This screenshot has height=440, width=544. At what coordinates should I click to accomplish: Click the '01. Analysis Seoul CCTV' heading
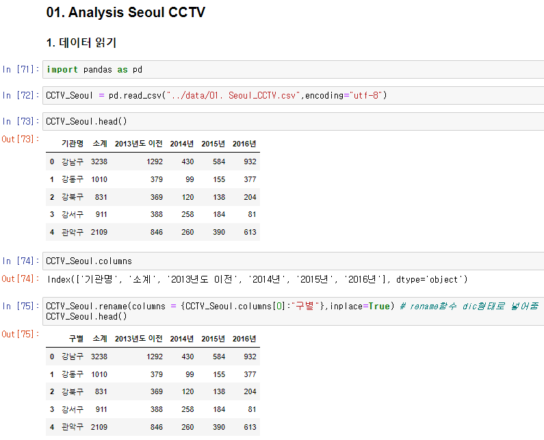(x=126, y=12)
